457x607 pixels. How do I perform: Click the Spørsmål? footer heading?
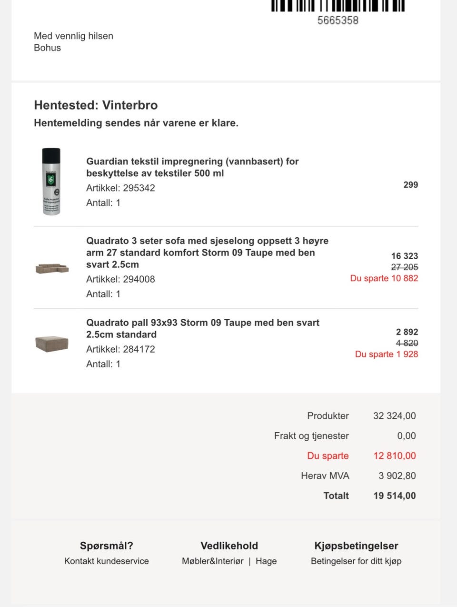pyautogui.click(x=106, y=546)
